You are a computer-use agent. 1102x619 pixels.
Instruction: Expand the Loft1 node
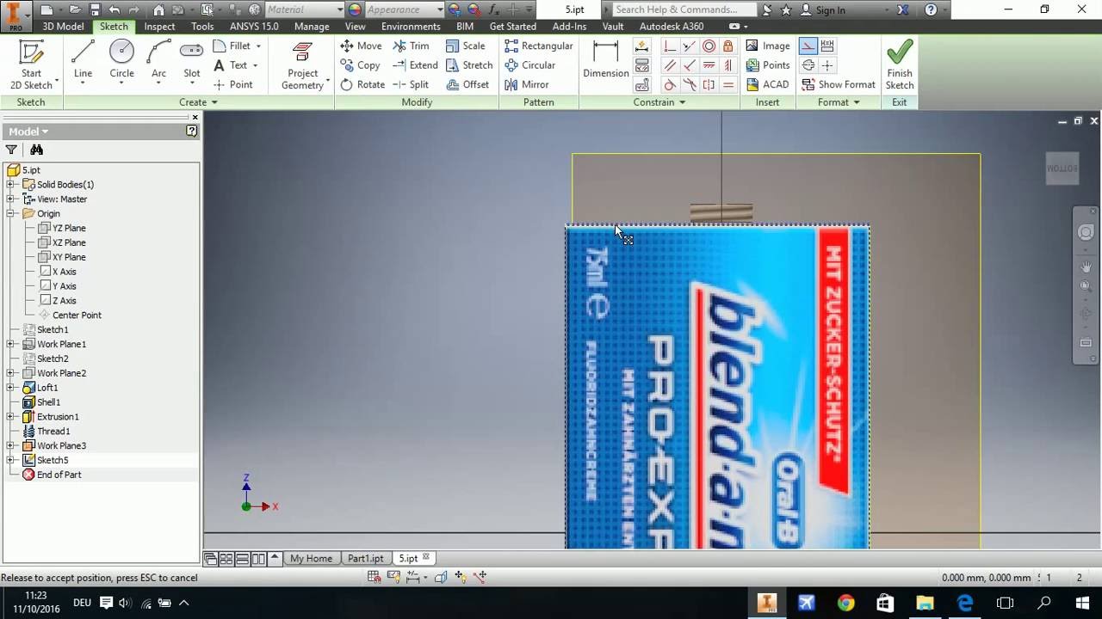tap(10, 388)
